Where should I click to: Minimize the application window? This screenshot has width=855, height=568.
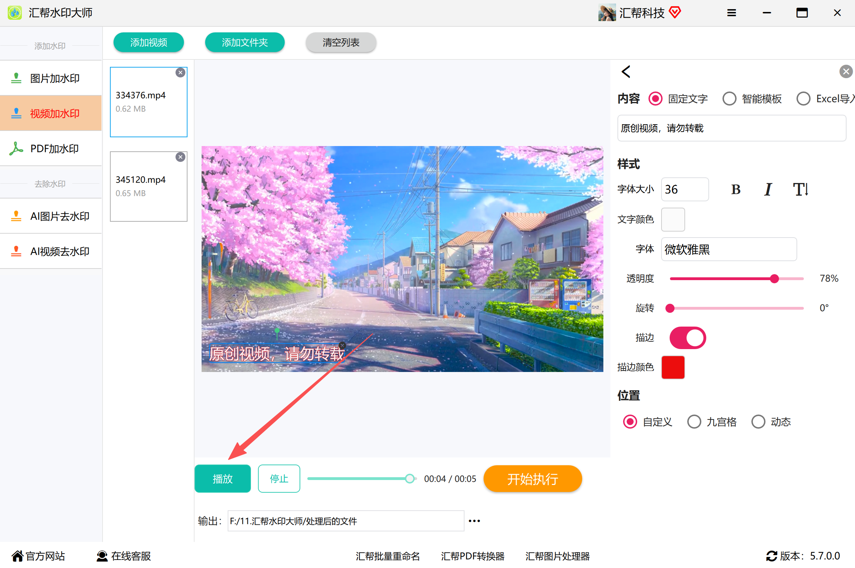[x=767, y=13]
